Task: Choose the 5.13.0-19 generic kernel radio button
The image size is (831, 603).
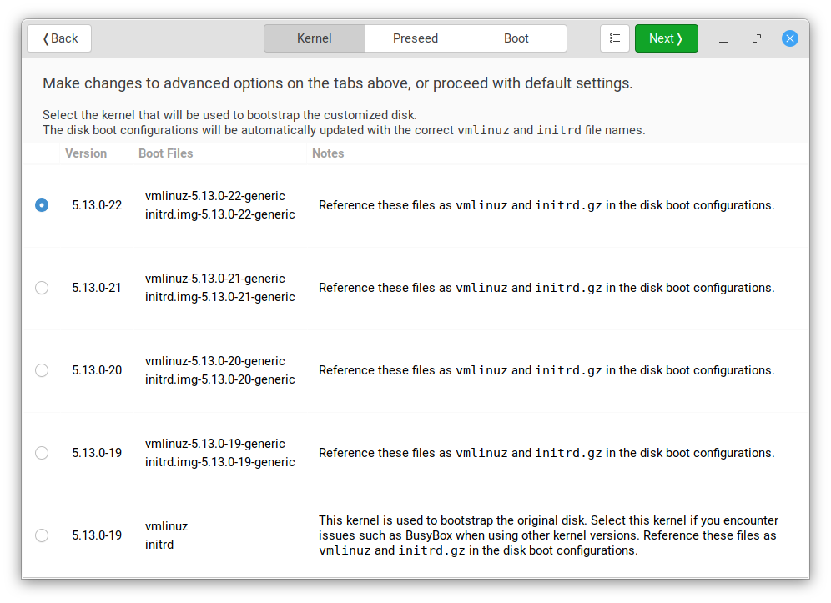Action: [x=42, y=453]
